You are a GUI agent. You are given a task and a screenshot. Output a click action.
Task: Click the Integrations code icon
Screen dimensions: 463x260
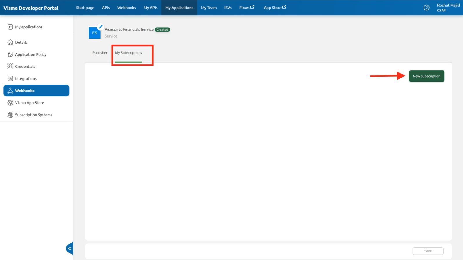10,78
